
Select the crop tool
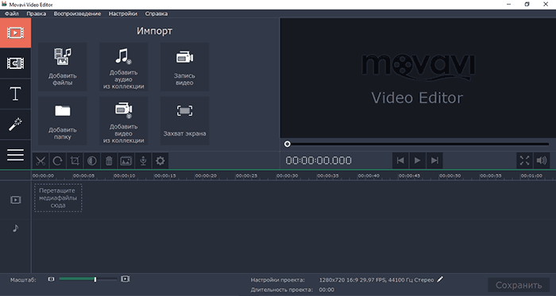75,161
